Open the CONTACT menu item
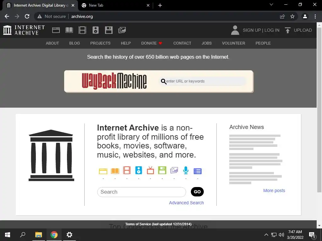322x241 pixels. (182, 43)
